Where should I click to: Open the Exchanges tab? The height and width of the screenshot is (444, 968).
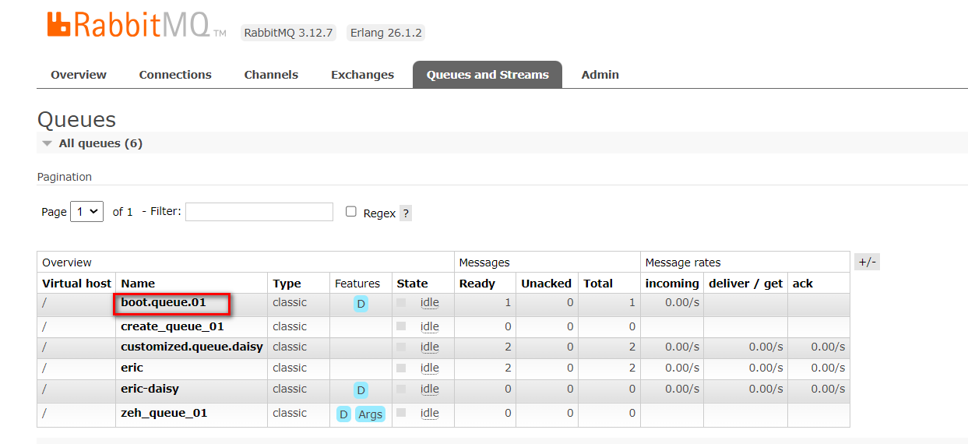point(362,75)
